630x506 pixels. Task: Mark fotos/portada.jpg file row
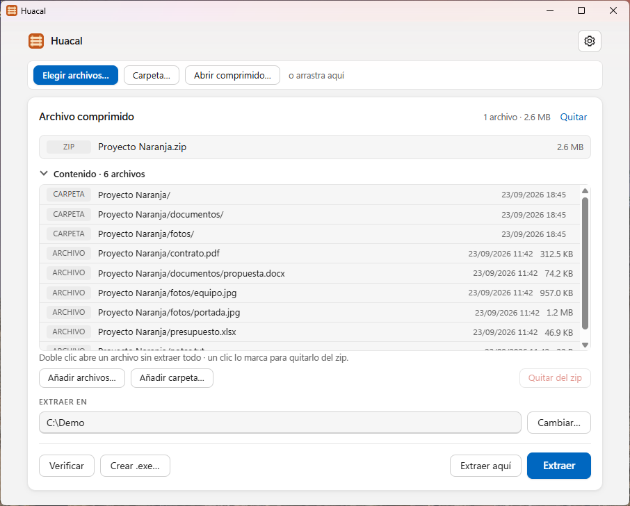point(309,313)
